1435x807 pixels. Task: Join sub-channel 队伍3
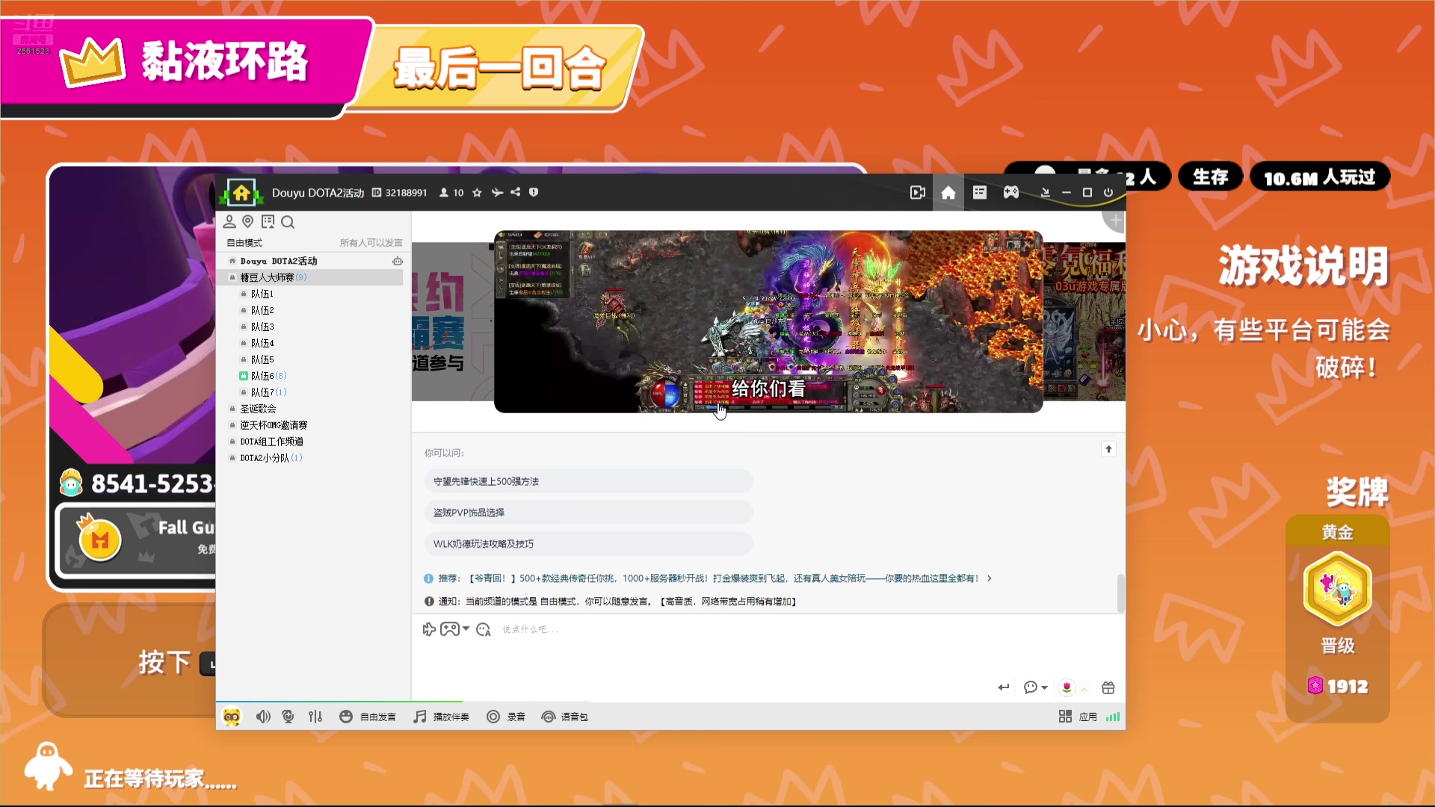point(262,327)
